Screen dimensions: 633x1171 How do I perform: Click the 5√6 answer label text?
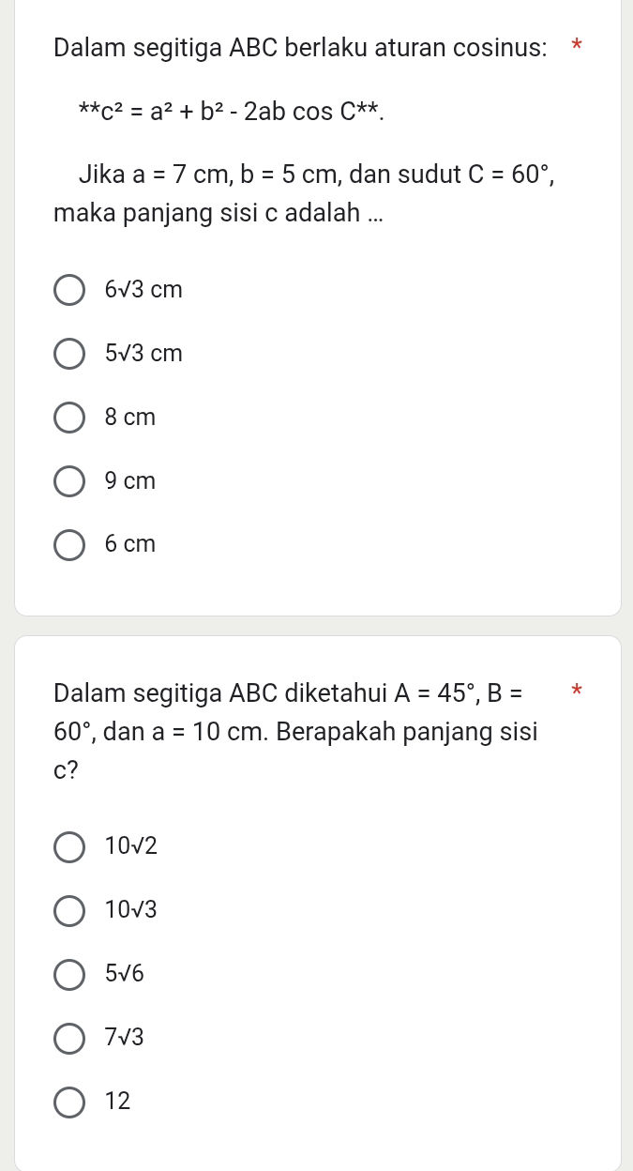click(124, 974)
